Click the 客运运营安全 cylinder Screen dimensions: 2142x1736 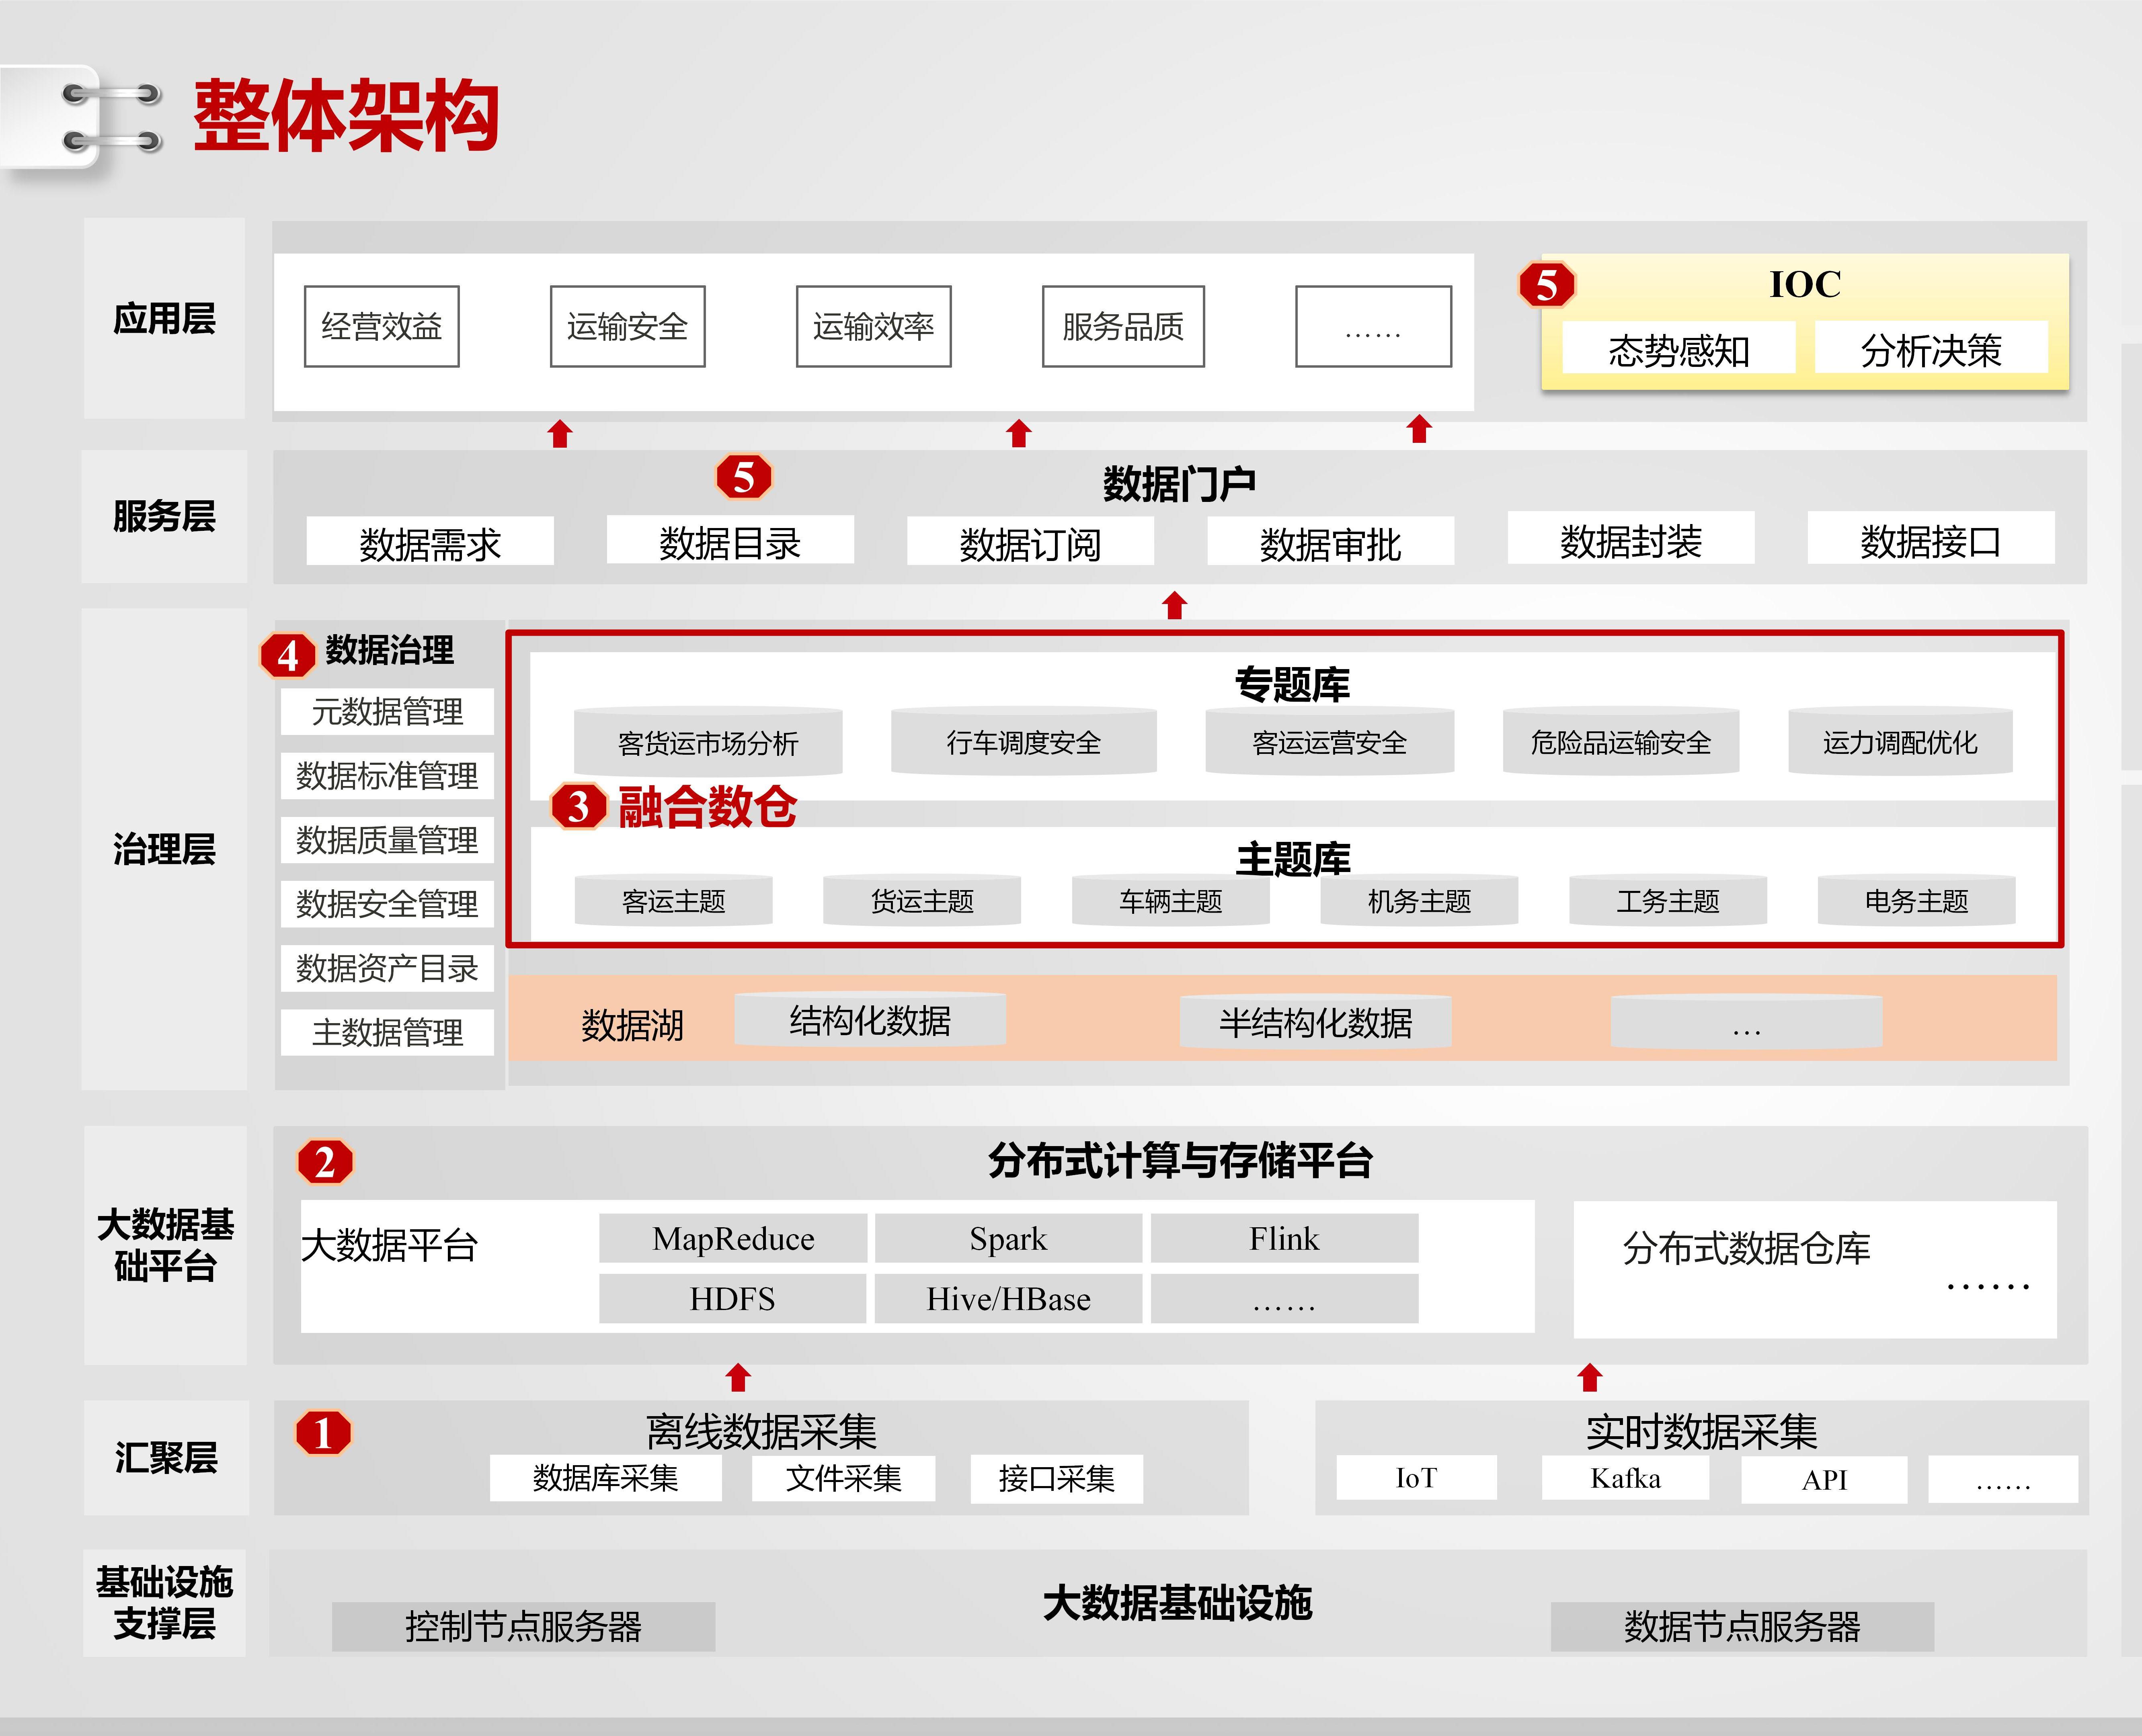click(1330, 741)
